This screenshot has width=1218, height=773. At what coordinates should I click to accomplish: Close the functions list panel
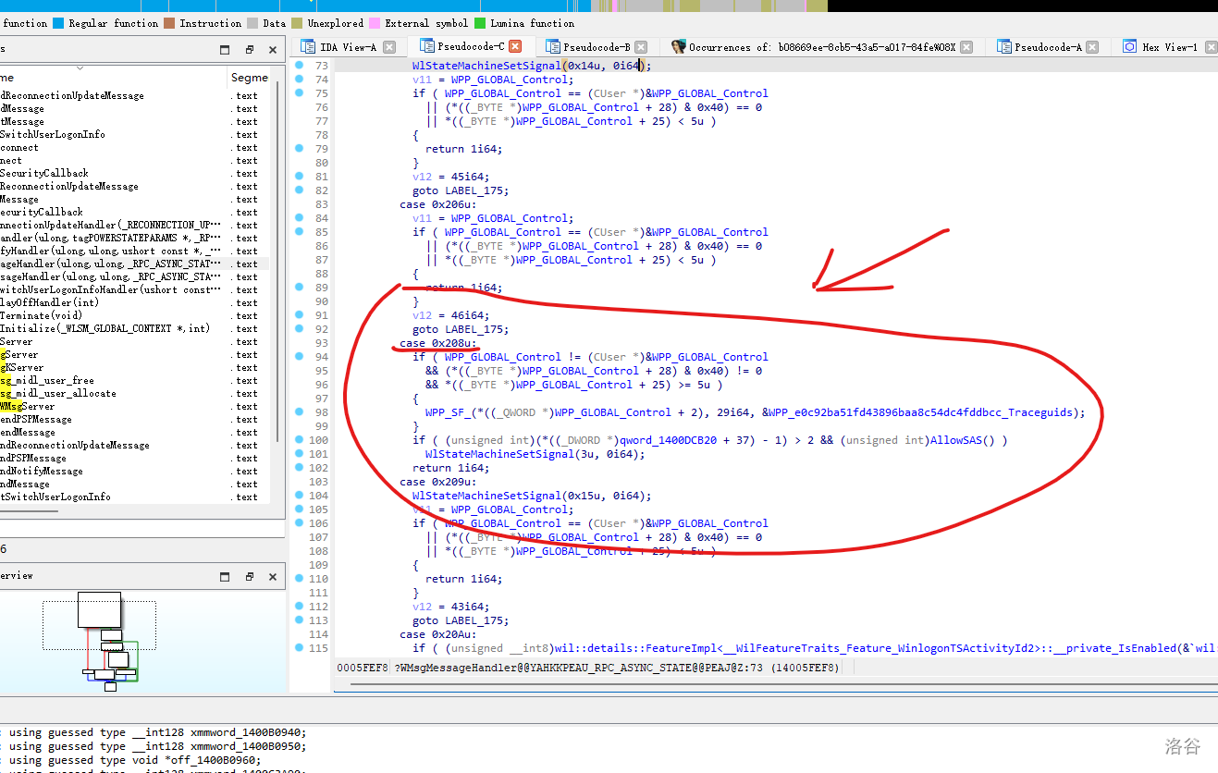273,50
